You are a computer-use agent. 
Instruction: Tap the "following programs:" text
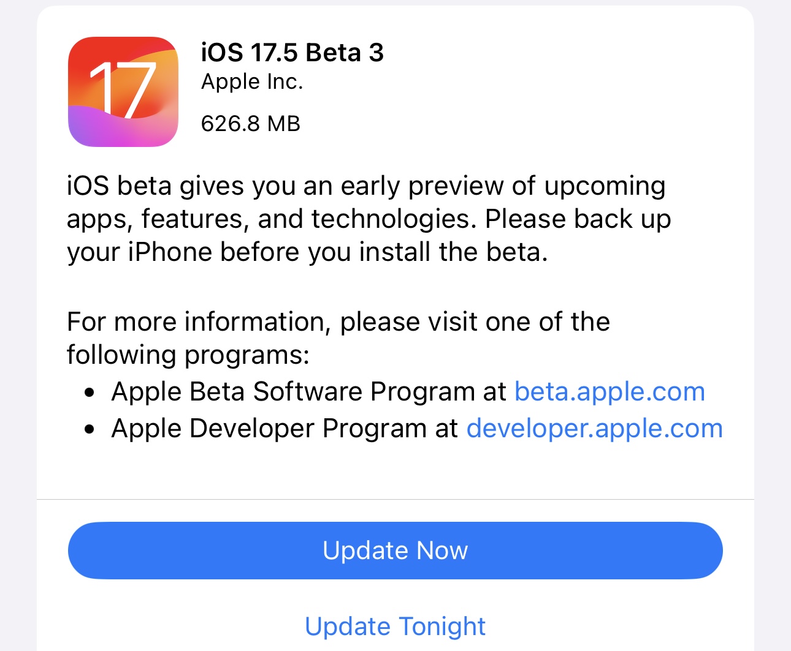click(188, 355)
